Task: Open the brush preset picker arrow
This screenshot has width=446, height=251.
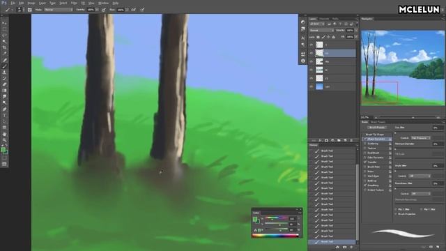Action: [x=23, y=10]
